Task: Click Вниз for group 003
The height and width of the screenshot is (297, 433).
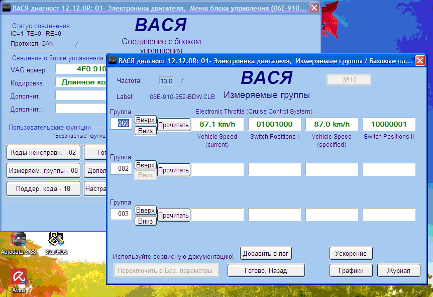Action: [146, 221]
